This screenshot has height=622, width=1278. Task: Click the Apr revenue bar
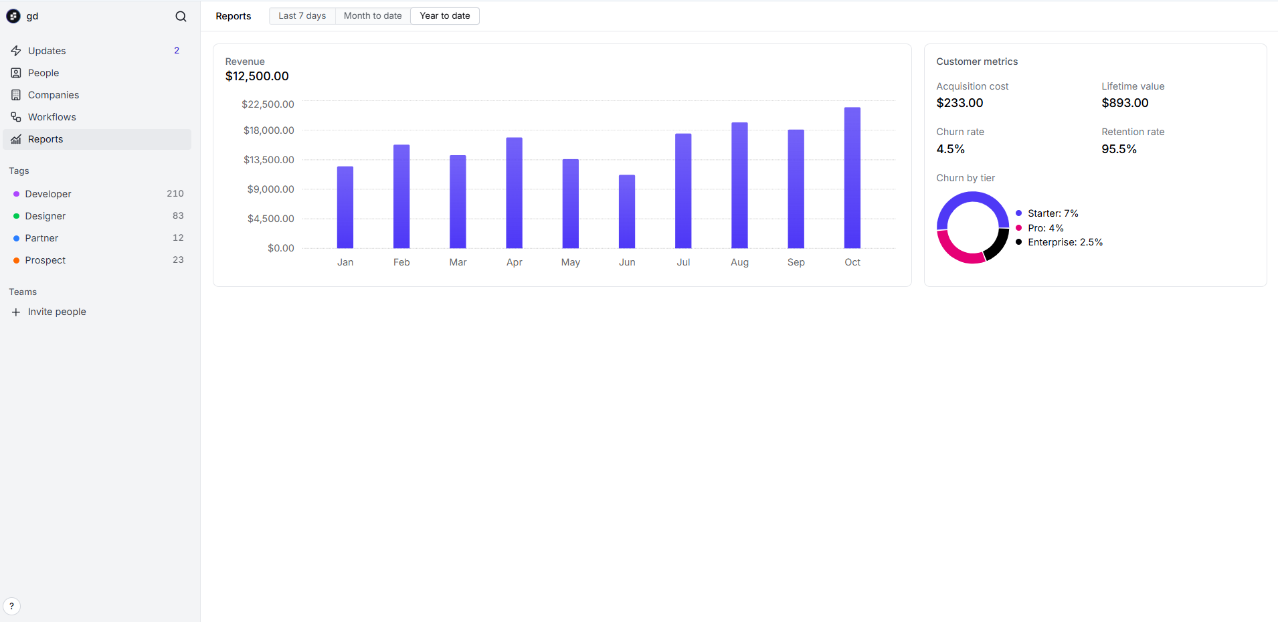[x=515, y=193]
